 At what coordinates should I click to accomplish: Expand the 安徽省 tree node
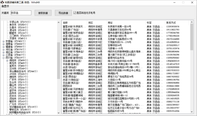pos(3,41)
